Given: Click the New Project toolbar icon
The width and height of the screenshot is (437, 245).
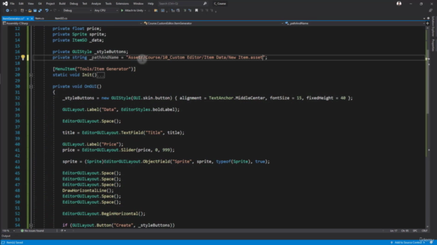Looking at the screenshot, I should [x=22, y=11].
